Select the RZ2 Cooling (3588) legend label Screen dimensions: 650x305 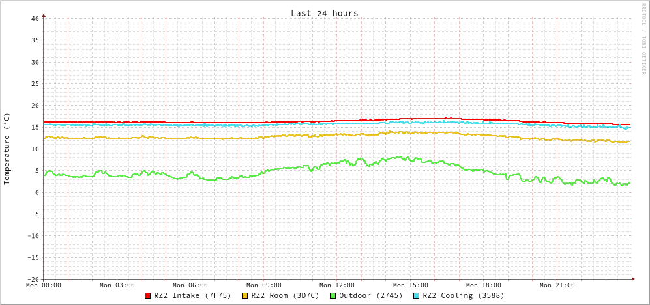pos(463,295)
